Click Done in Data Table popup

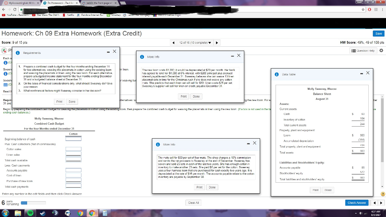[328, 190]
